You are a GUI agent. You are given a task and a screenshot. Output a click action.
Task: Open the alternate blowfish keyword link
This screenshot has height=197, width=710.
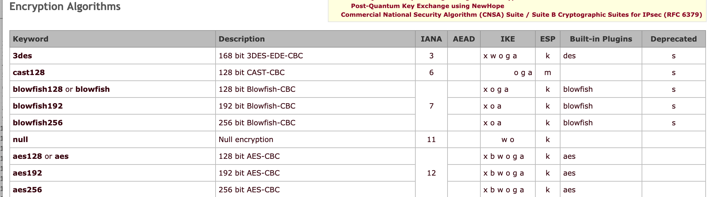(93, 89)
